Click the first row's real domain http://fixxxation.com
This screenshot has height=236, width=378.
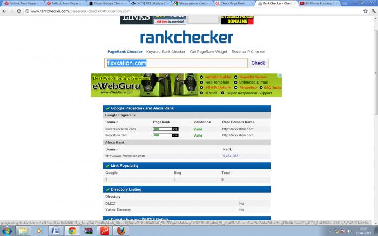238,129
